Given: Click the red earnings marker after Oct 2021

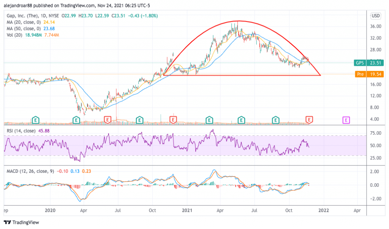Looking at the screenshot, I should pos(309,120).
